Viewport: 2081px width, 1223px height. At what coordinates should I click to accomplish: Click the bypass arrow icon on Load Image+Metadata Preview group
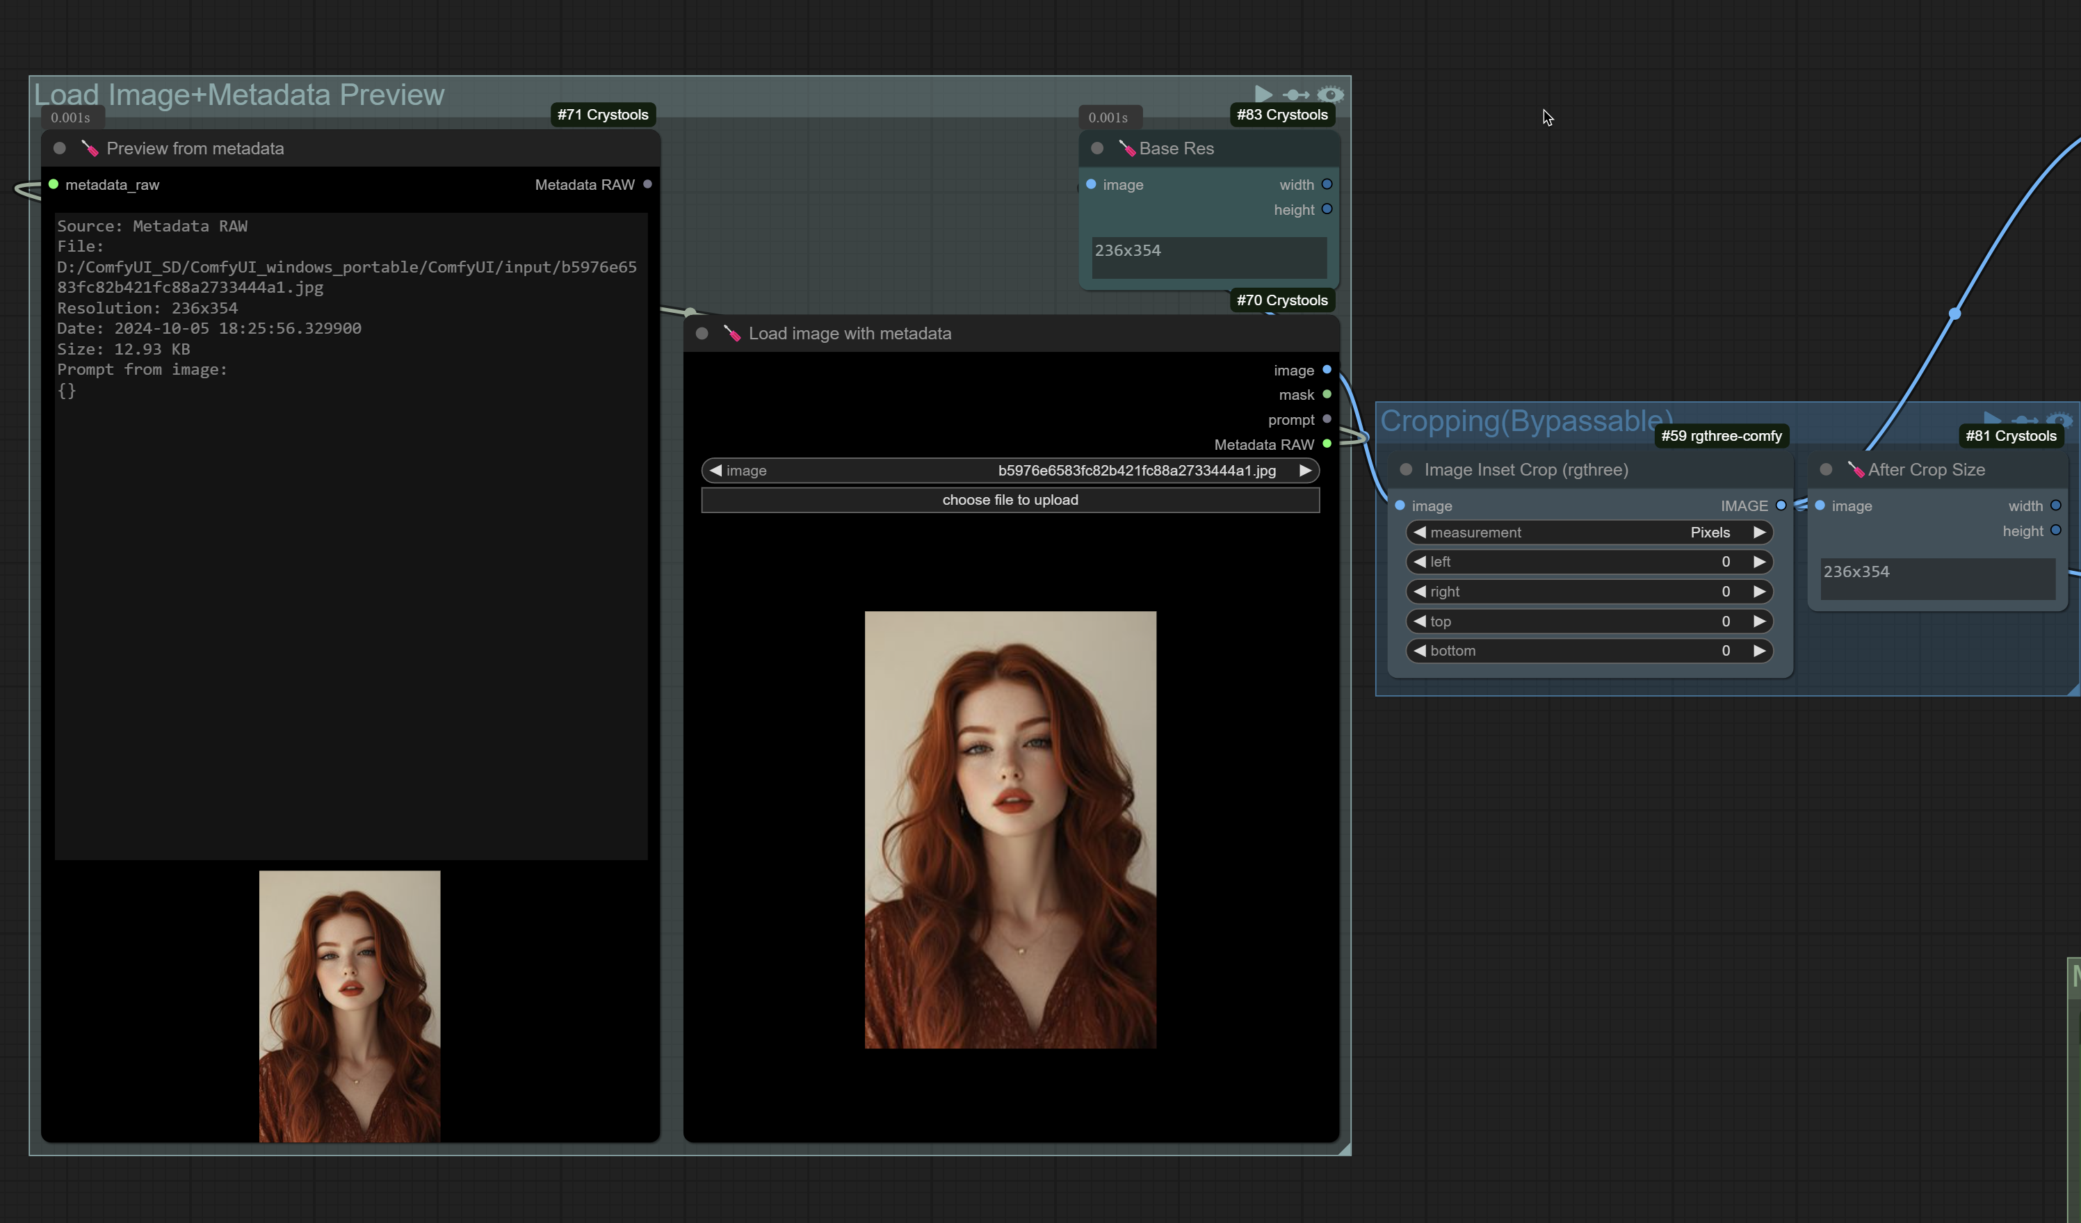(x=1295, y=95)
